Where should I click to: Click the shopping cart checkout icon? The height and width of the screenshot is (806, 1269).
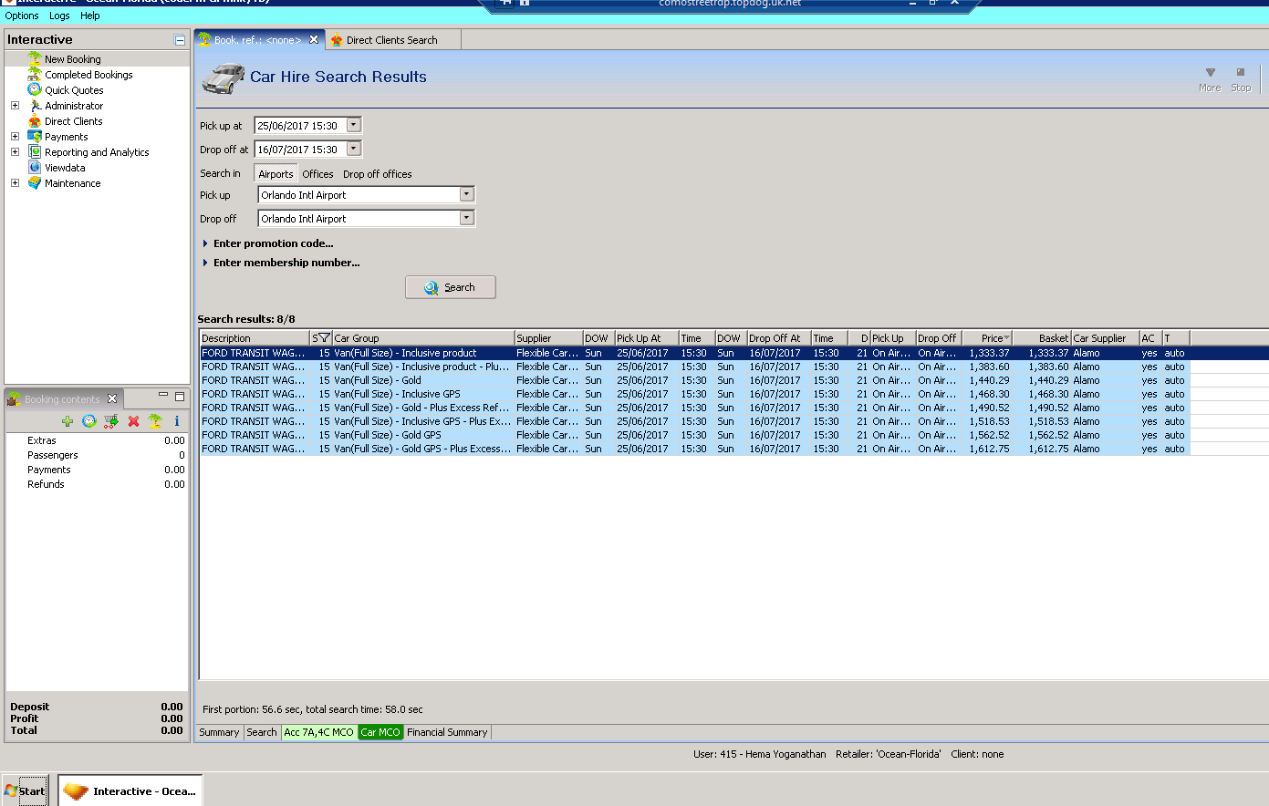point(111,421)
